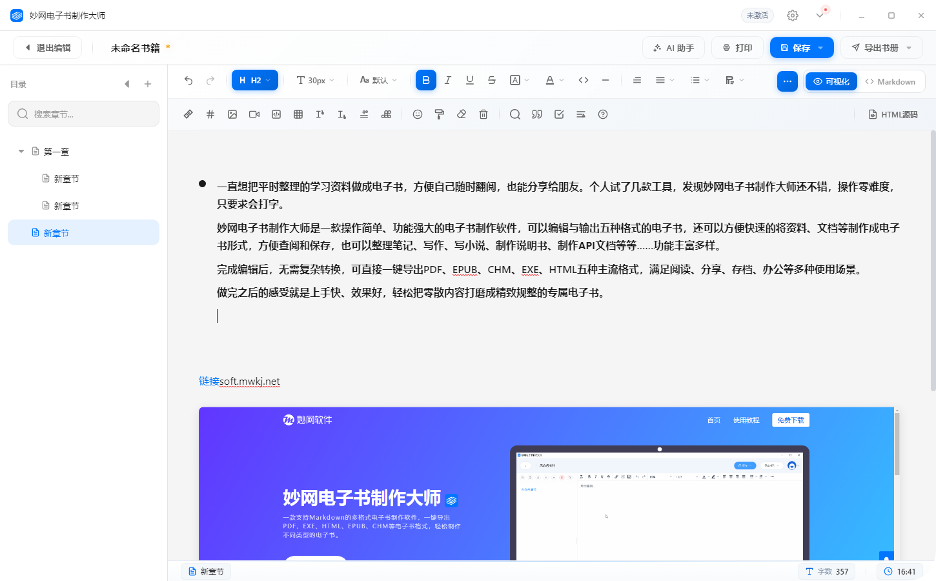
Task: Insert an image into the chapter
Action: pyautogui.click(x=232, y=114)
